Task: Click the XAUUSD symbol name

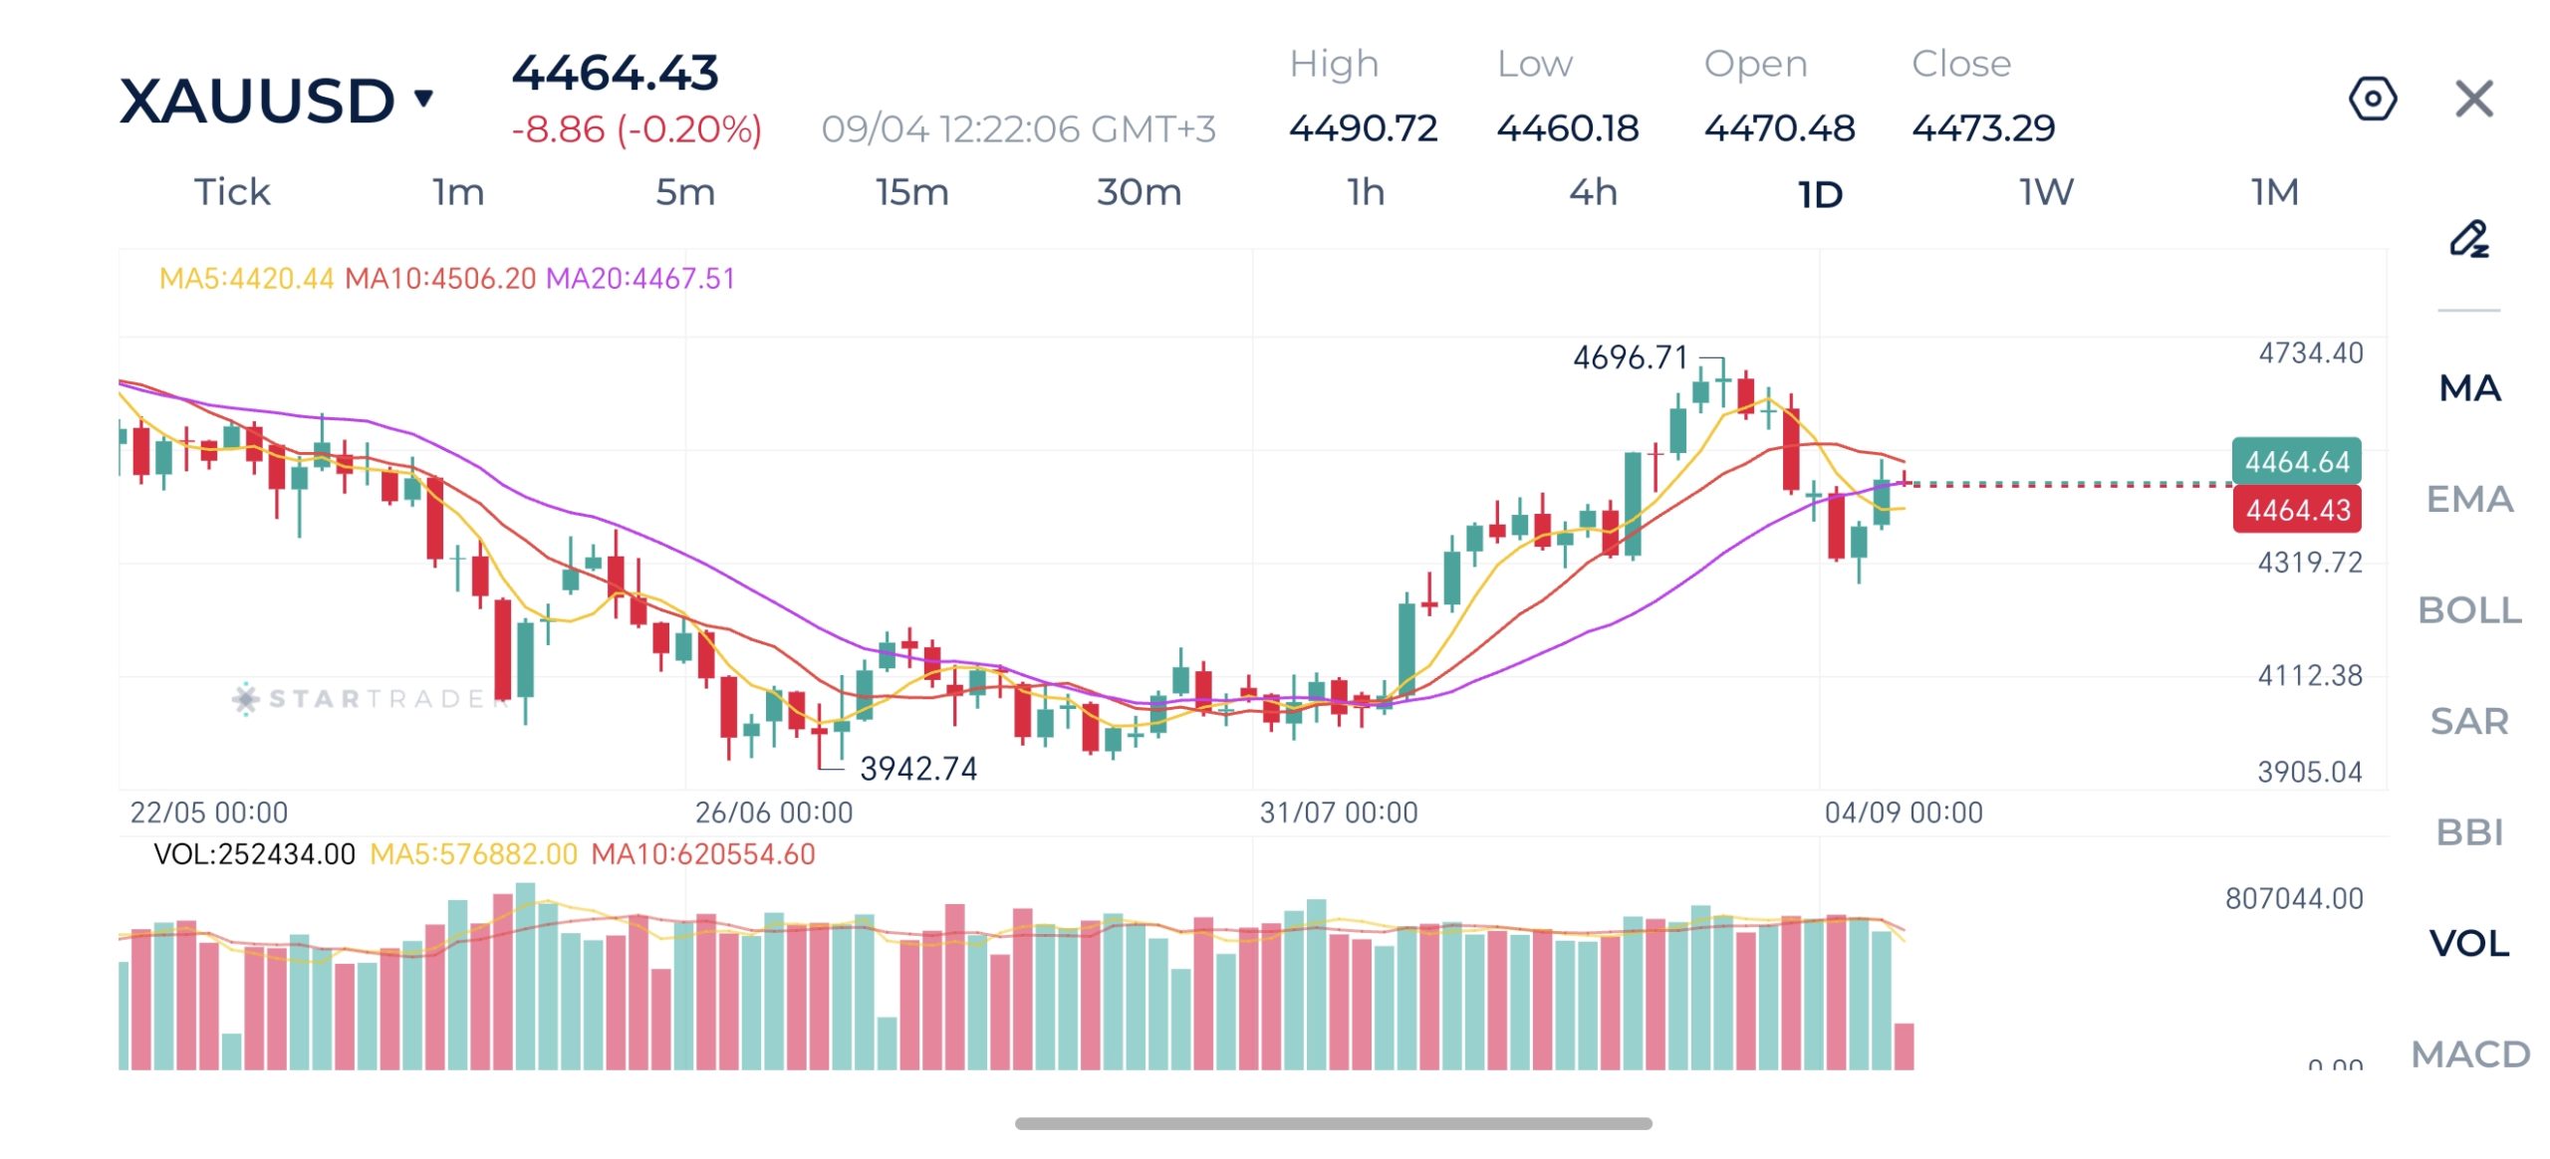Action: pos(257,101)
